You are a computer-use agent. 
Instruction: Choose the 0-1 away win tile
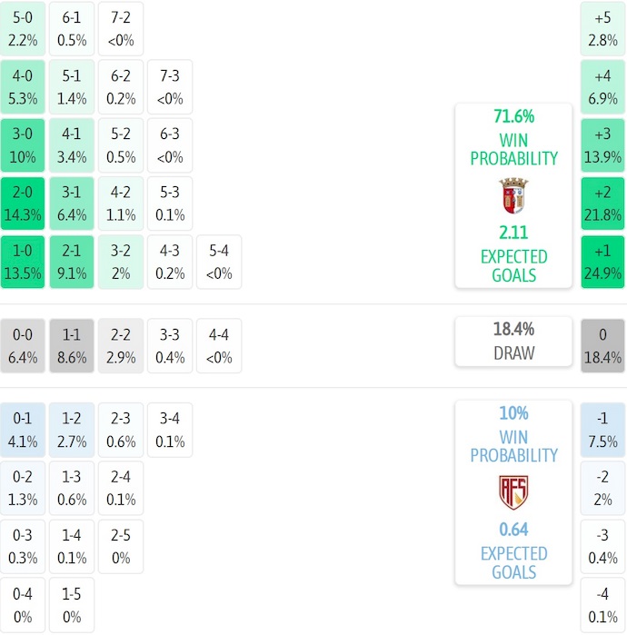(x=23, y=430)
